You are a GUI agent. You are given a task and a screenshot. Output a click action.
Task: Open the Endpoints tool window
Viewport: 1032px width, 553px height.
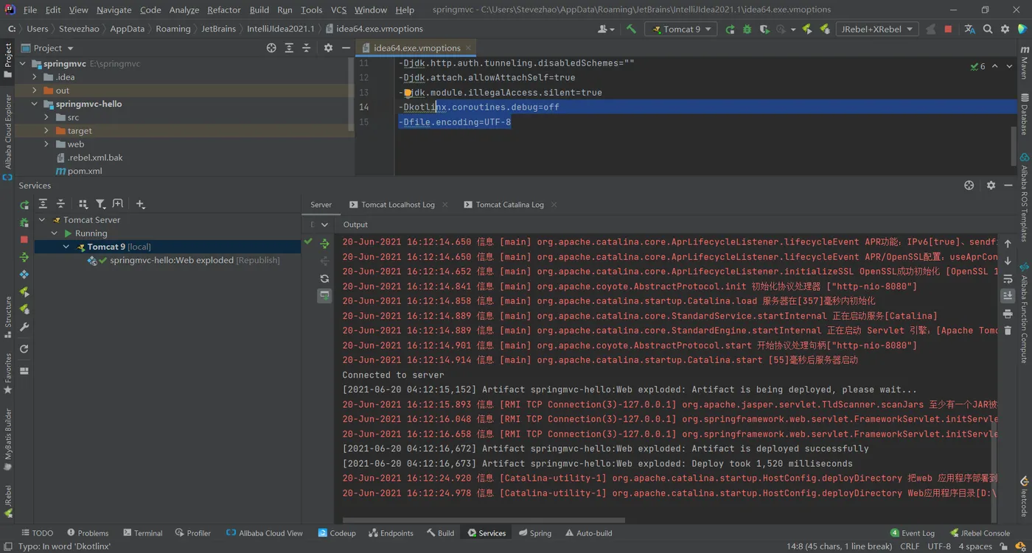coord(391,533)
